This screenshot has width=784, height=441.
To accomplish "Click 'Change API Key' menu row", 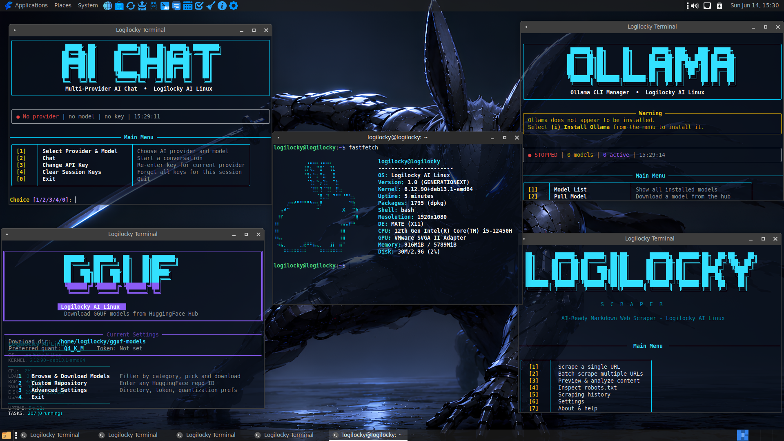I will [x=65, y=165].
